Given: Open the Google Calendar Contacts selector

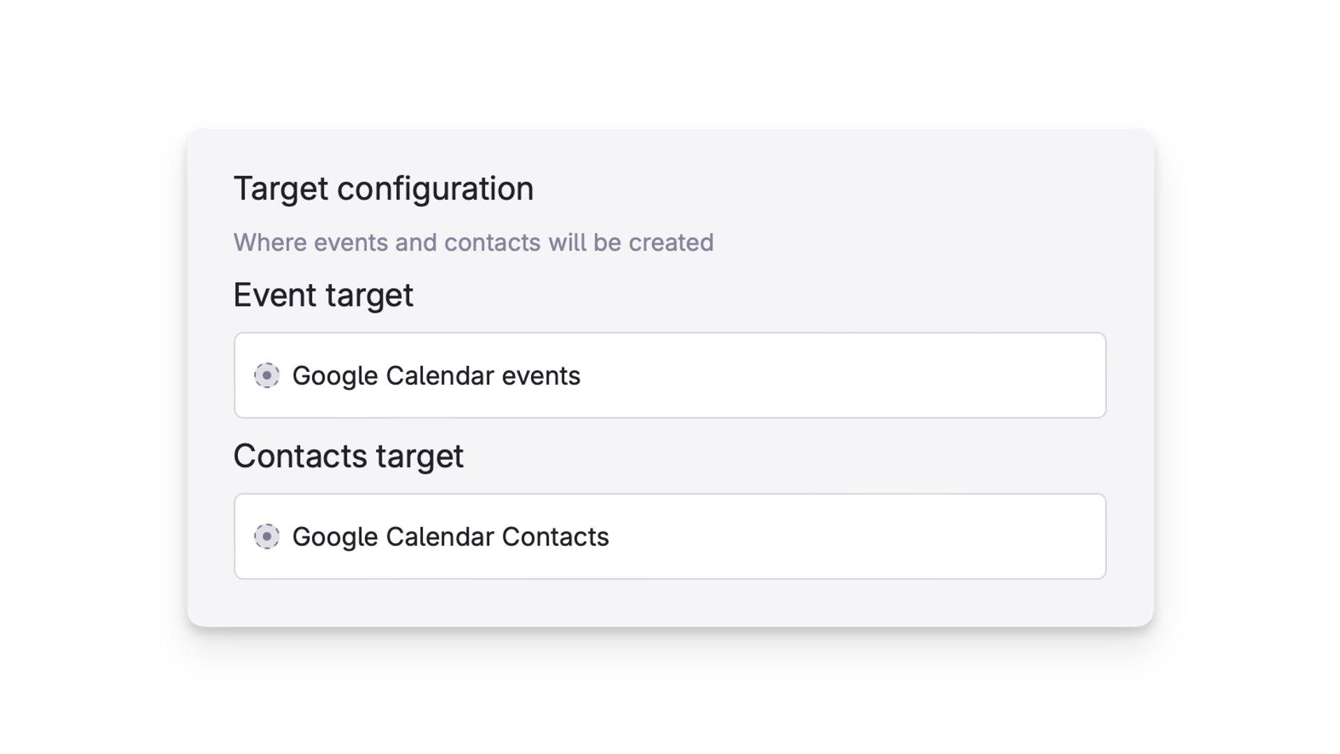Looking at the screenshot, I should [x=670, y=537].
